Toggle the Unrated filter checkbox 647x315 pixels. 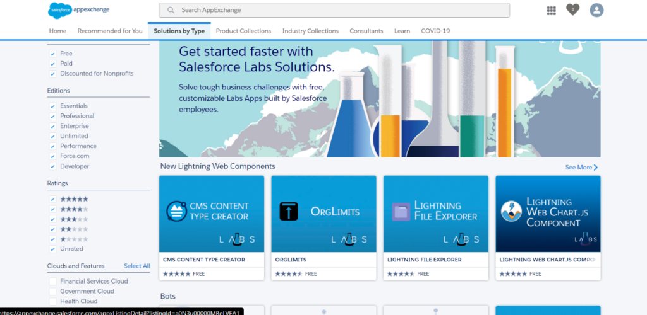pyautogui.click(x=52, y=249)
